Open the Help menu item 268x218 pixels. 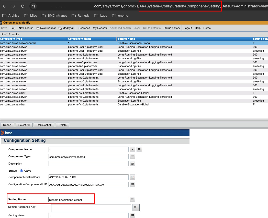(198, 28)
